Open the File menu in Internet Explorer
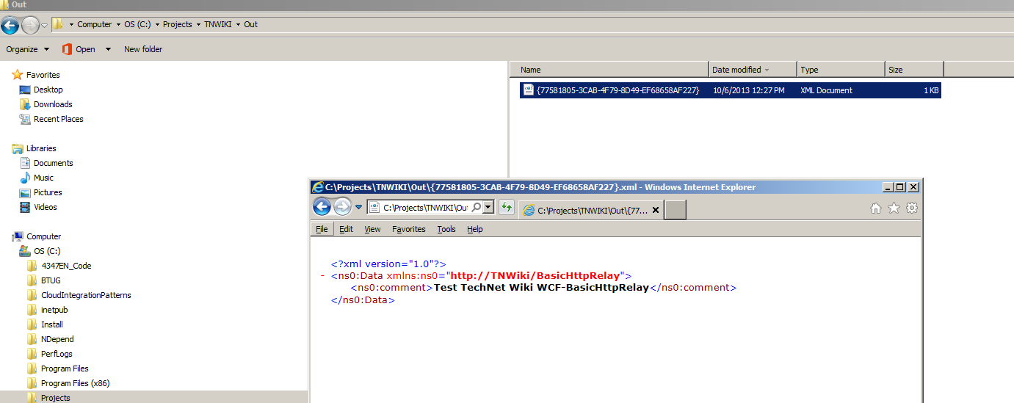 [322, 229]
